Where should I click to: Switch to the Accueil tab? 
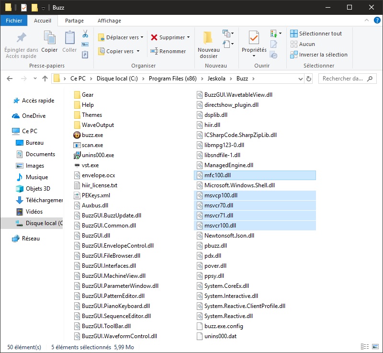(x=43, y=21)
